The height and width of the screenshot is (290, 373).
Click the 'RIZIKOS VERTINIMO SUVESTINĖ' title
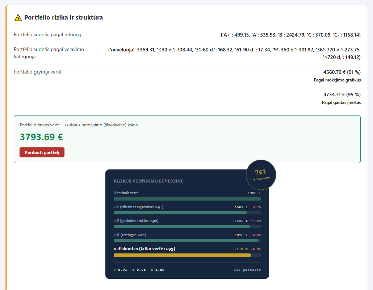[148, 181]
